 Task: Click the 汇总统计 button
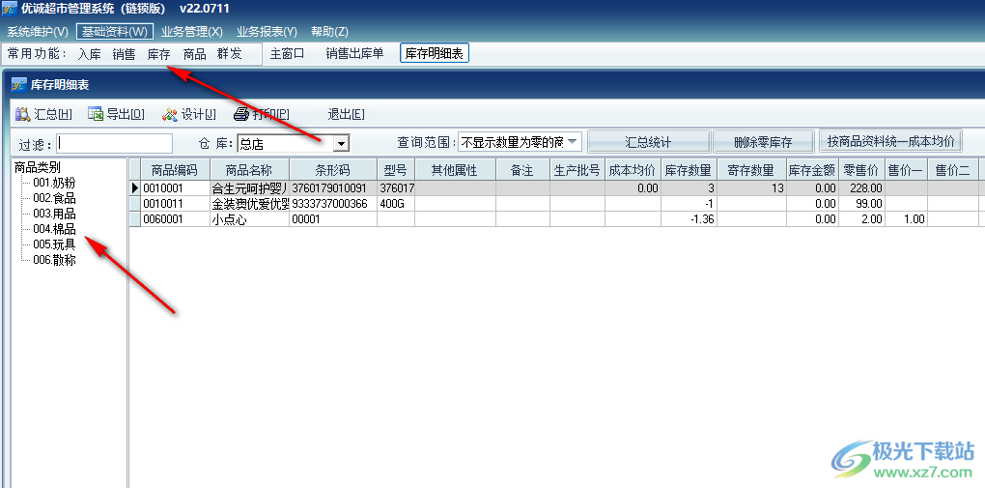click(648, 142)
